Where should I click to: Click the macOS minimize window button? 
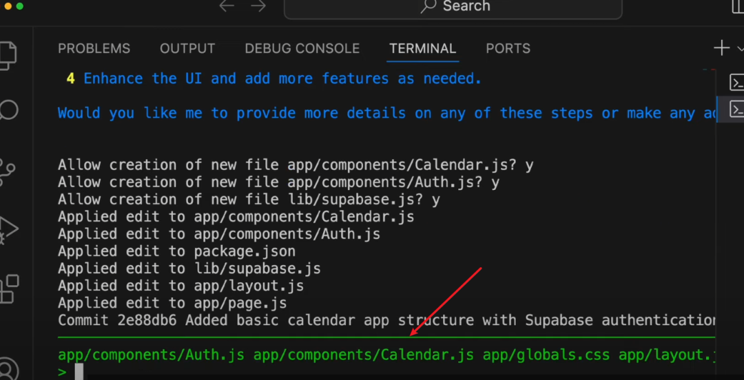[8, 6]
